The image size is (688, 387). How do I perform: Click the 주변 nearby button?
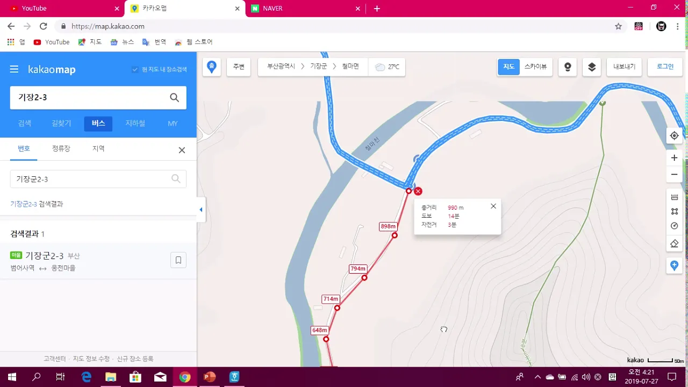(239, 67)
